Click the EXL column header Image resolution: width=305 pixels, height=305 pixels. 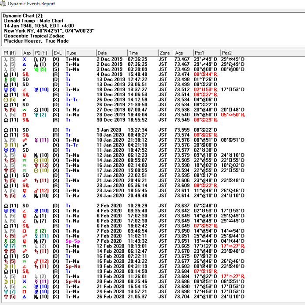pyautogui.click(x=59, y=53)
